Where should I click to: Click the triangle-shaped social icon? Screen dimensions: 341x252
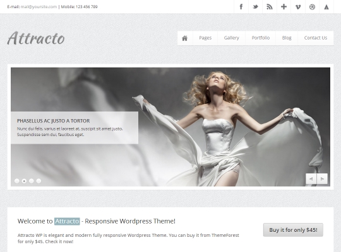pos(326,7)
